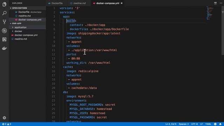This screenshot has height=126, width=224.
Task: Click the 'build' key on line 4
Action: click(x=71, y=21)
